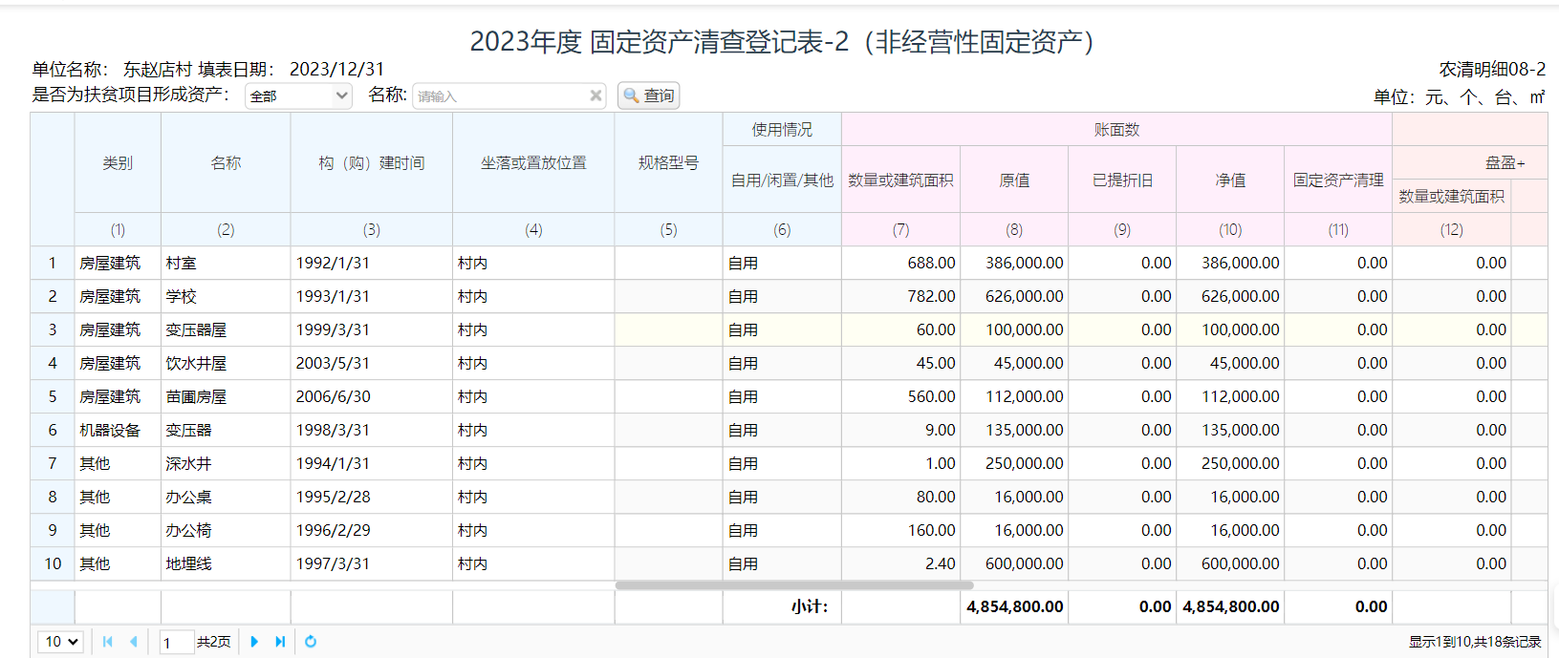Click the 查询 search button

click(649, 96)
